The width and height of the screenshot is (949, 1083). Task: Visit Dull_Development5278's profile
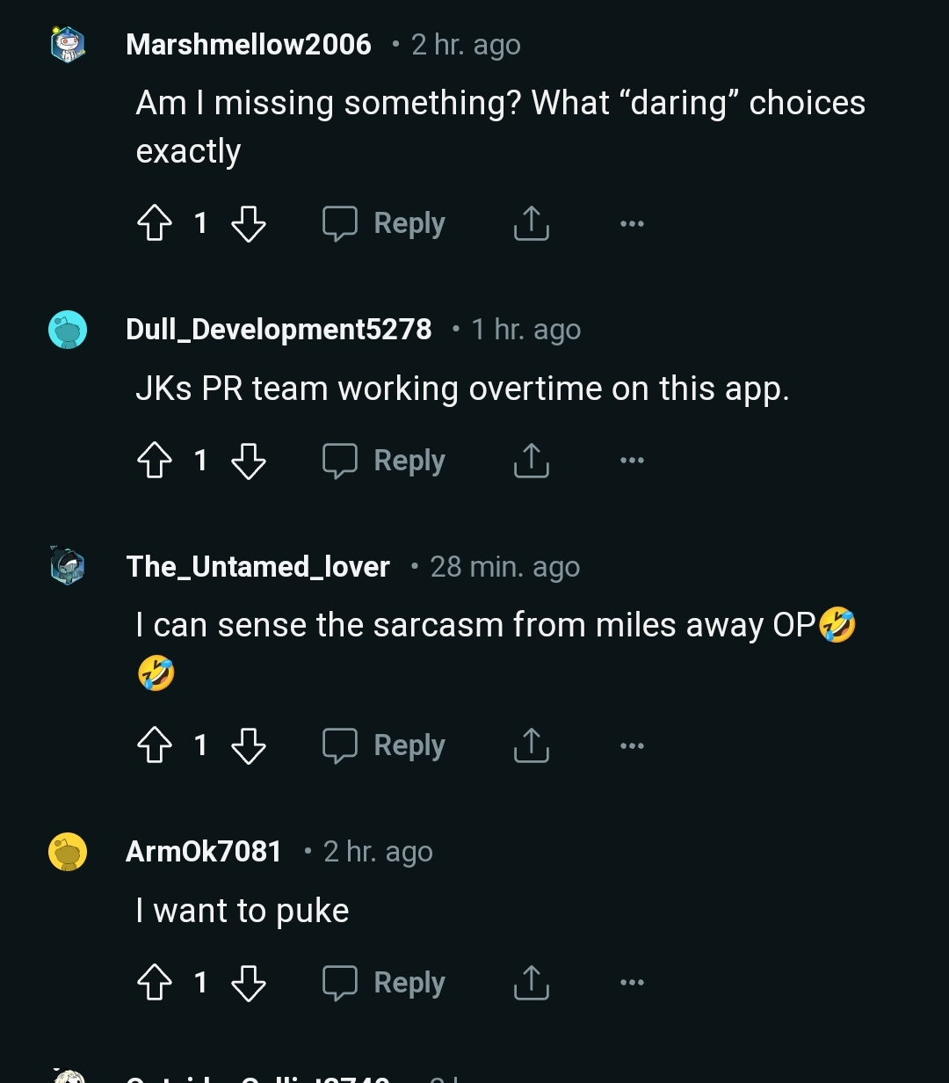point(278,329)
